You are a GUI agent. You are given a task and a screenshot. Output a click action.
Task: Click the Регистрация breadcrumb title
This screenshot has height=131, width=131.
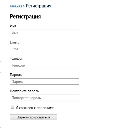[x=39, y=6]
